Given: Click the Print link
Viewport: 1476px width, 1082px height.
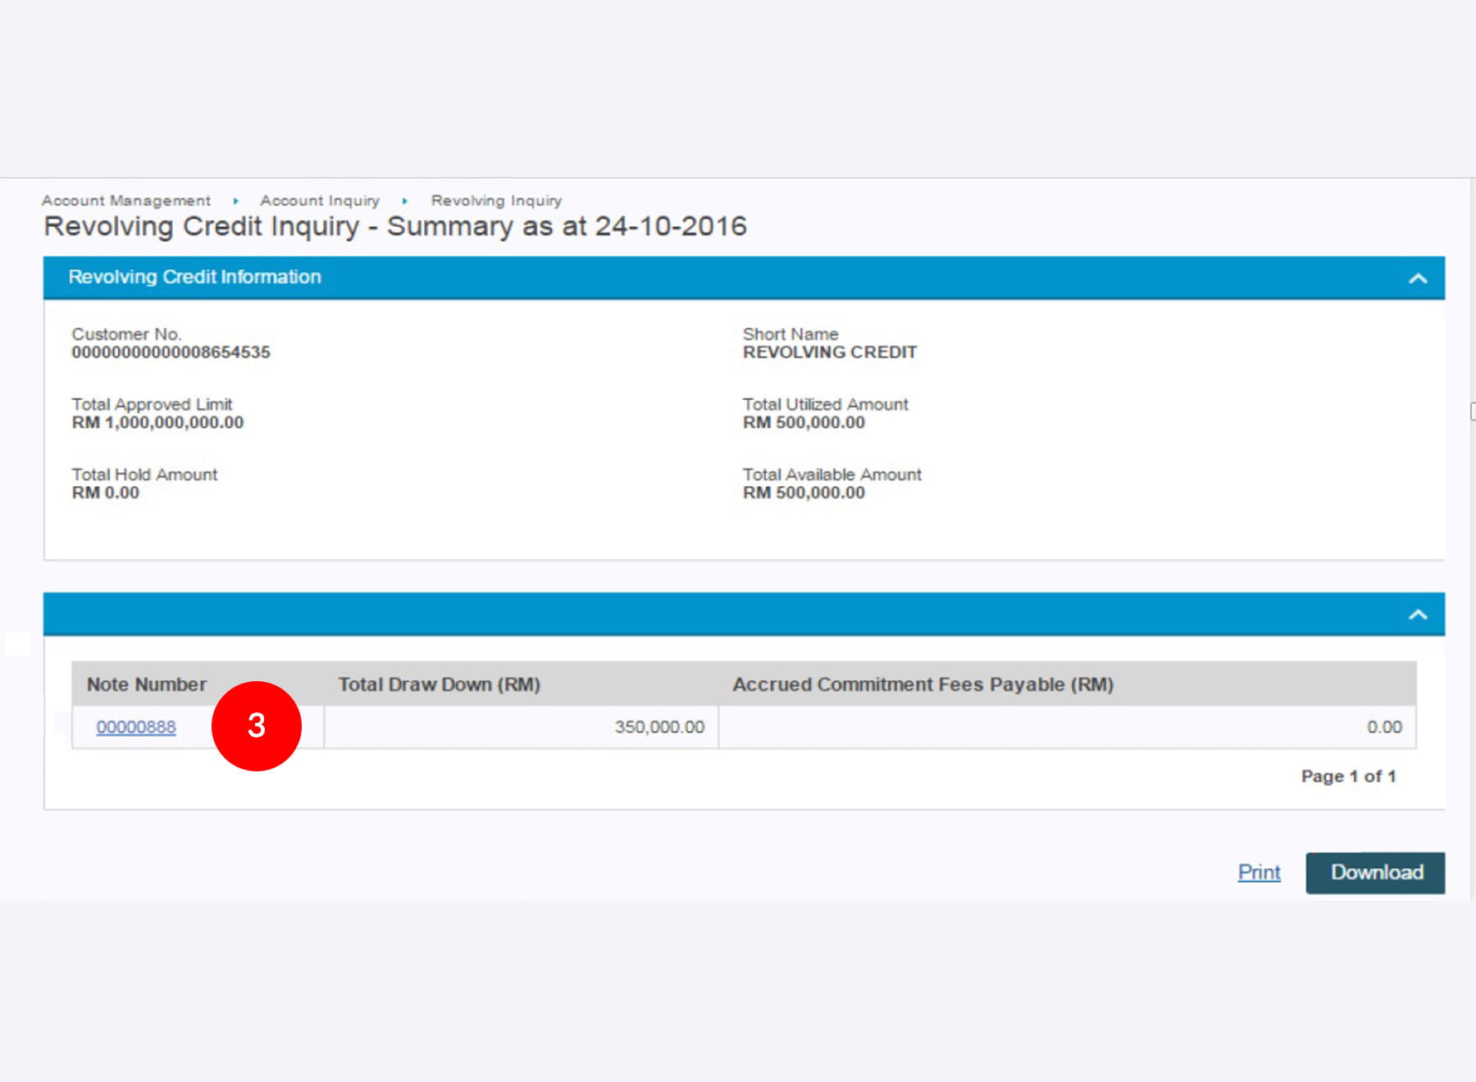Looking at the screenshot, I should [1259, 872].
